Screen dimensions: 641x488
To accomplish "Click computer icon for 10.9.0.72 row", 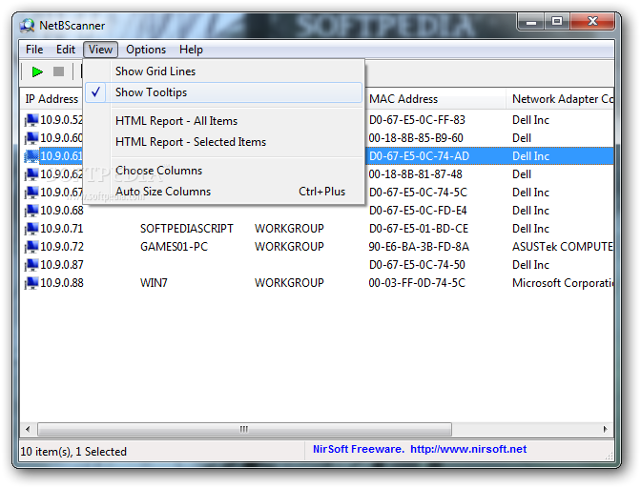I will [x=31, y=247].
